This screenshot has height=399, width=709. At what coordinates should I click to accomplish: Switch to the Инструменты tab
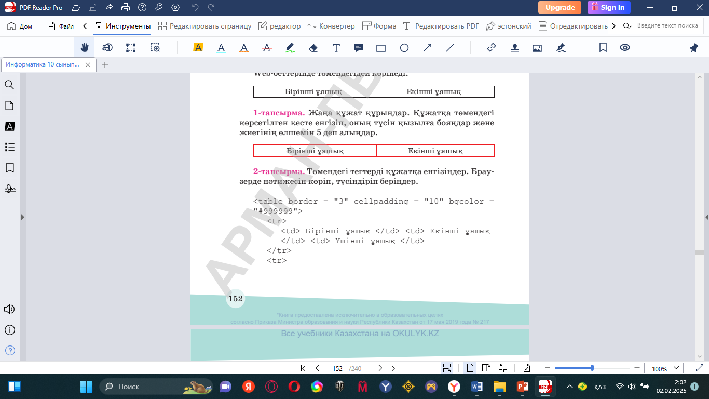click(122, 26)
